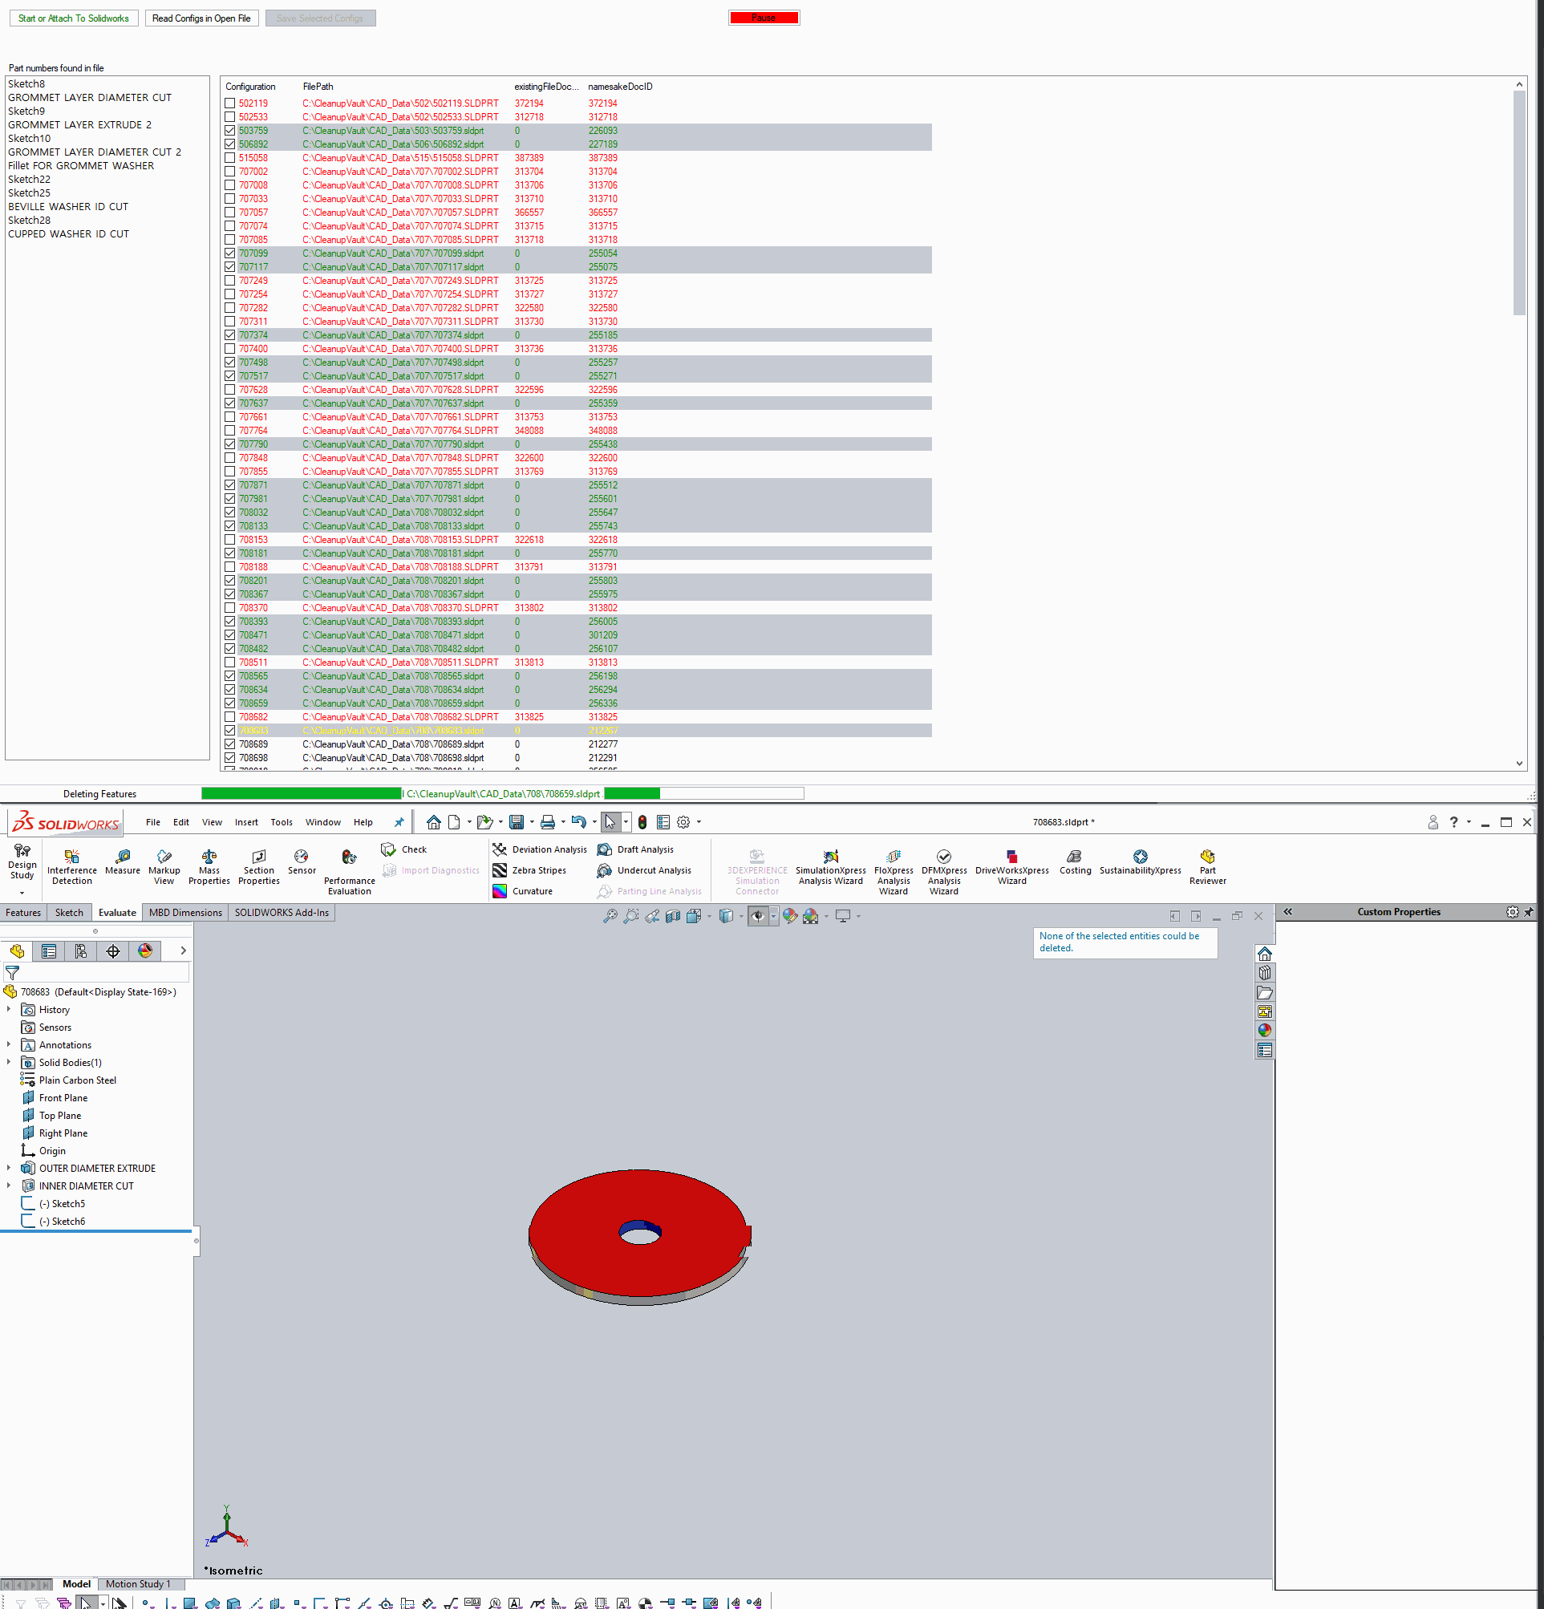1544x1609 pixels.
Task: Expand the History folder node
Action: [9, 1010]
